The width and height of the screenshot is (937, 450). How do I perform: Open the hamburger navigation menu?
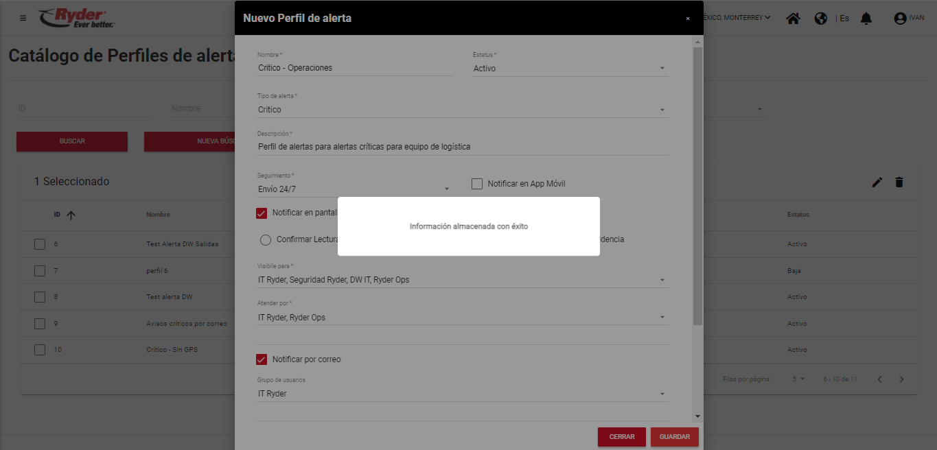point(23,18)
